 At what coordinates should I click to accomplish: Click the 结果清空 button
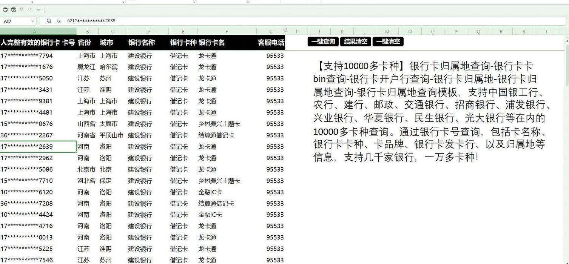click(355, 41)
